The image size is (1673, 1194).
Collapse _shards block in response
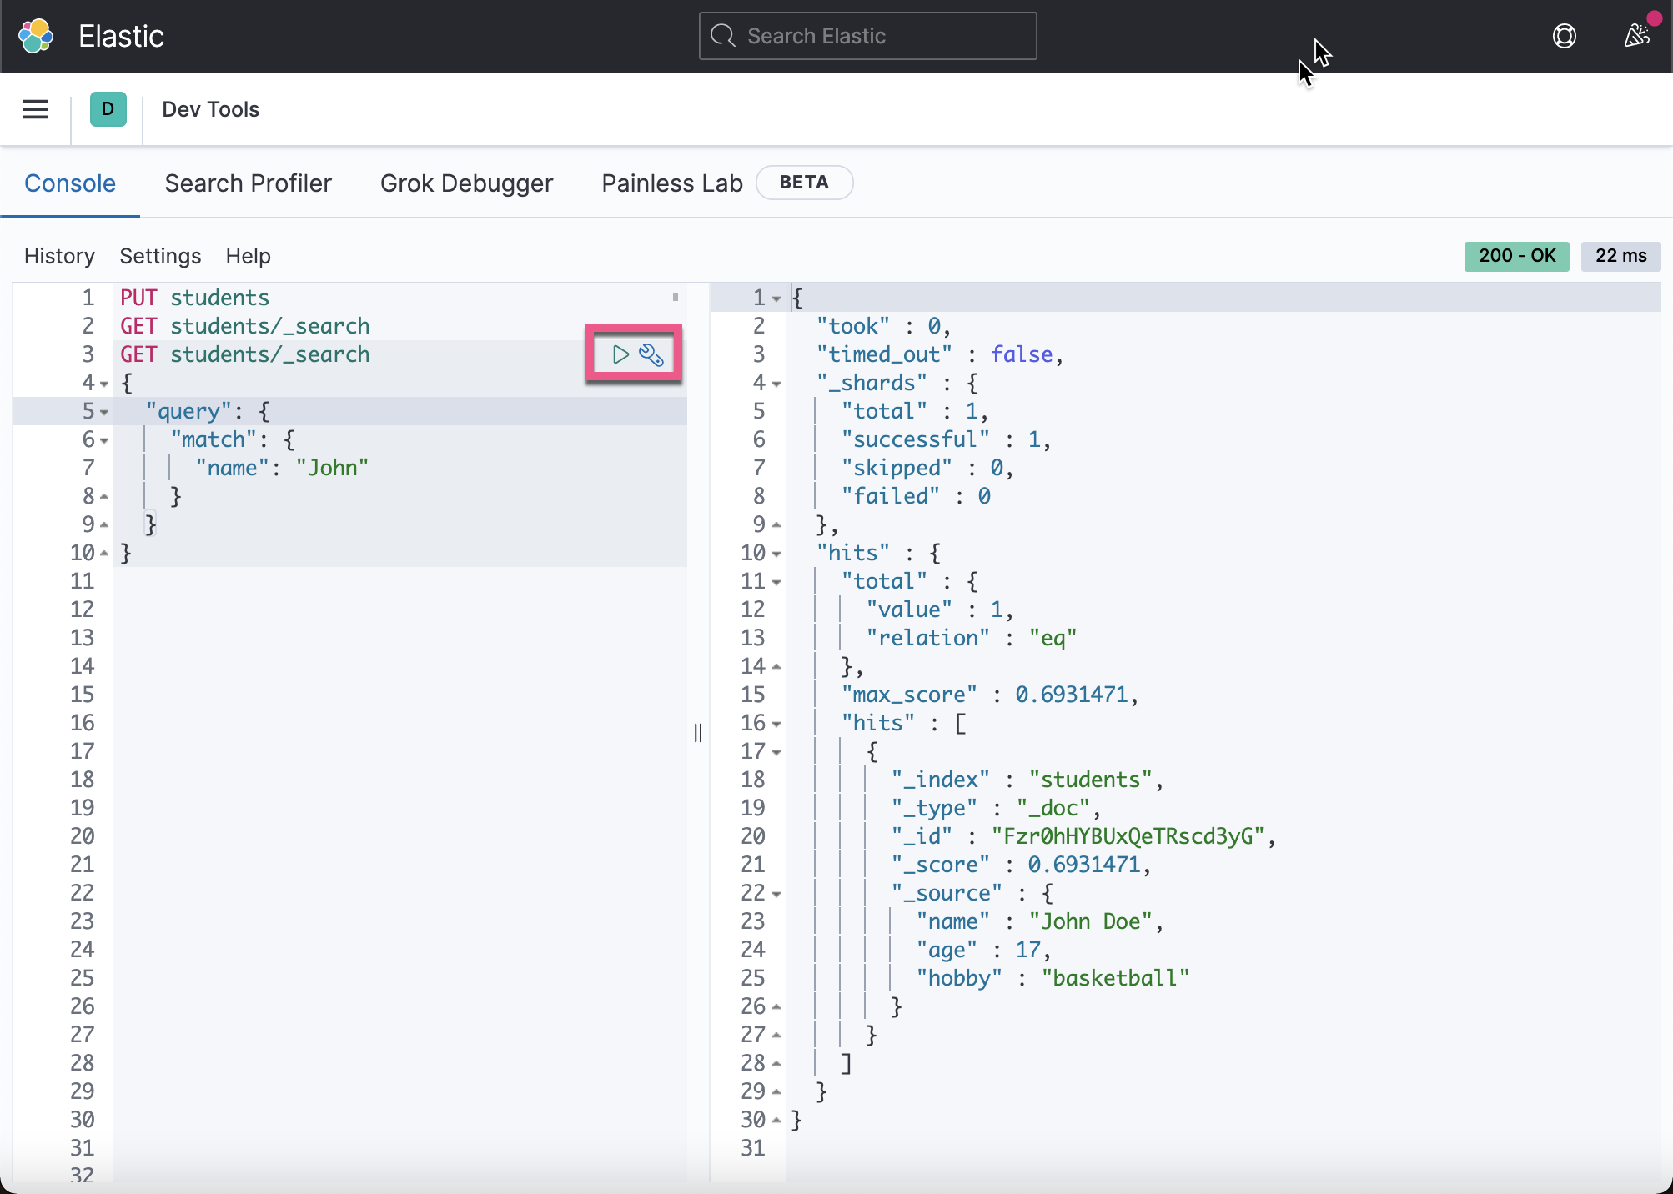(776, 384)
